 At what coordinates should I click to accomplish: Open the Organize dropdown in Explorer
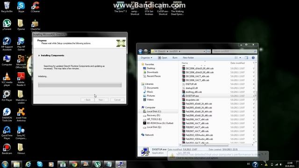146,58
